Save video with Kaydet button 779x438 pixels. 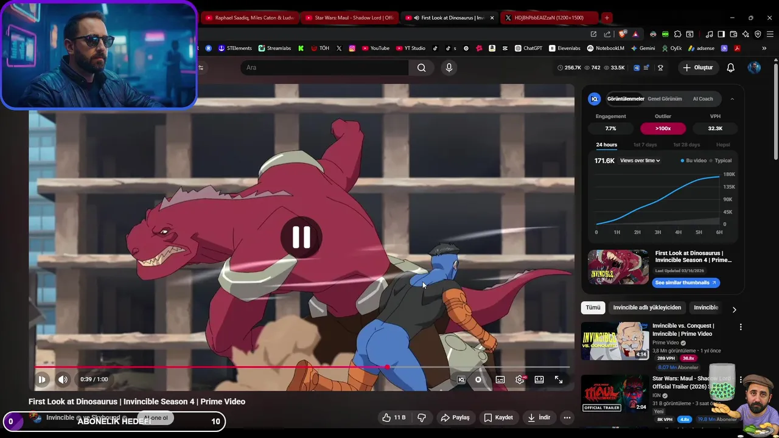point(498,417)
